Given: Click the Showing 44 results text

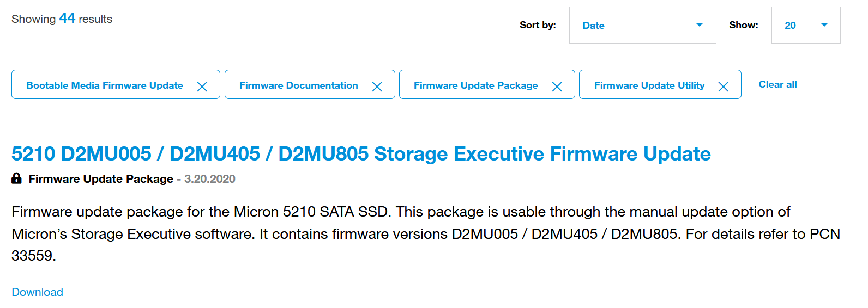Looking at the screenshot, I should pos(62,19).
